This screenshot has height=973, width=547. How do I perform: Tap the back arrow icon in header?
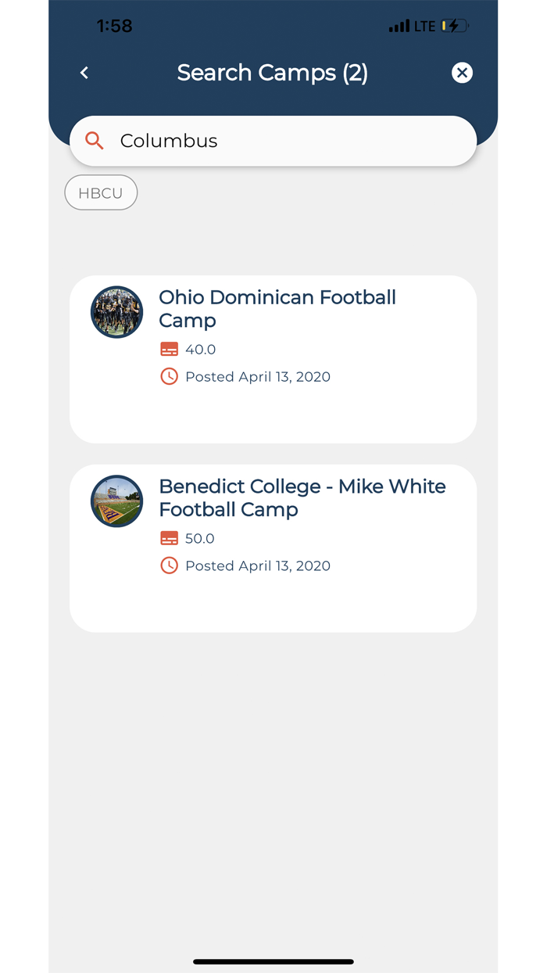click(x=84, y=73)
